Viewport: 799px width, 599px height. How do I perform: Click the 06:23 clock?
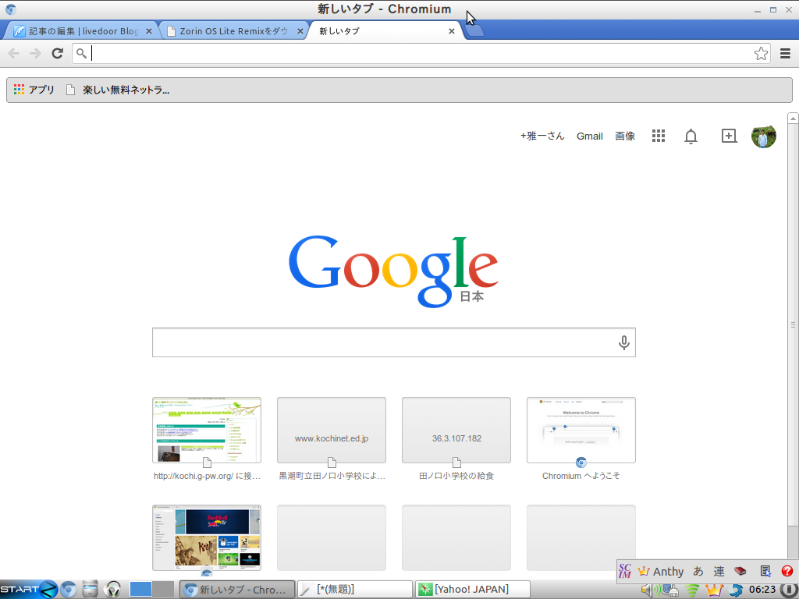coord(762,590)
